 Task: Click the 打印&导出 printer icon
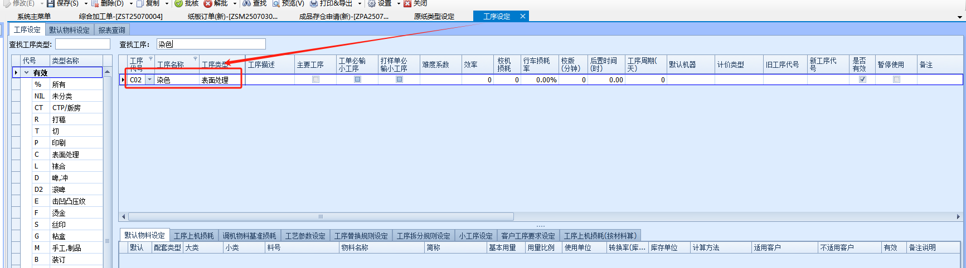314,3
